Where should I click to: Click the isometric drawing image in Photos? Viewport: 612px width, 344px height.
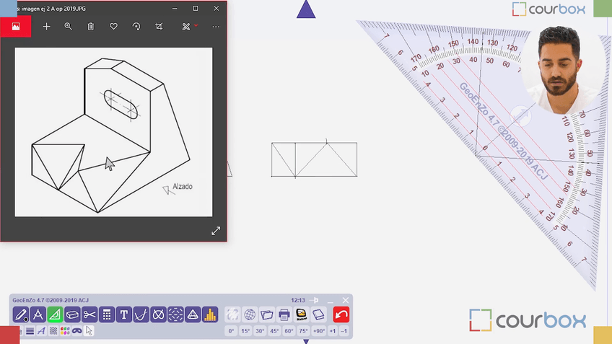click(x=113, y=131)
